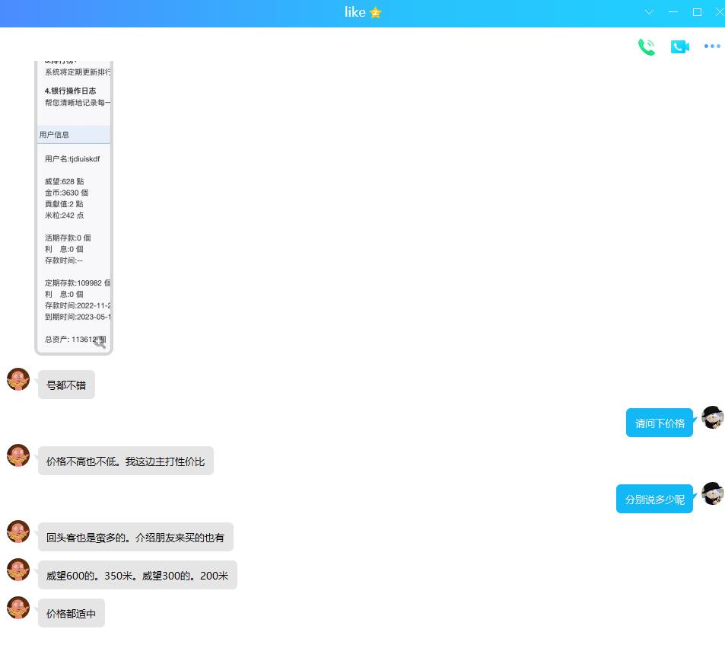Screen dimensions: 725x645
Task: Maximize the chat window
Action: tap(697, 12)
